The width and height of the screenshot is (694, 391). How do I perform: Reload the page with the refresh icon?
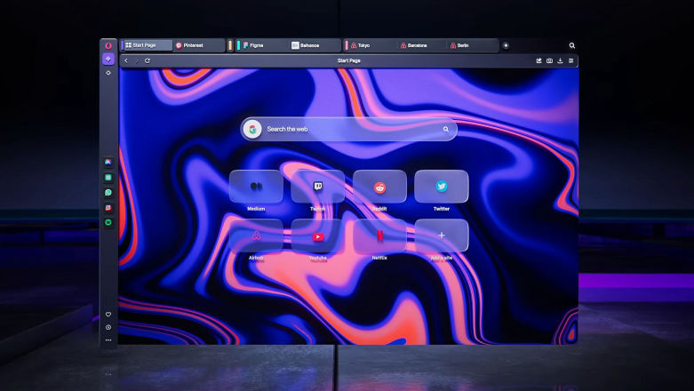(x=148, y=60)
